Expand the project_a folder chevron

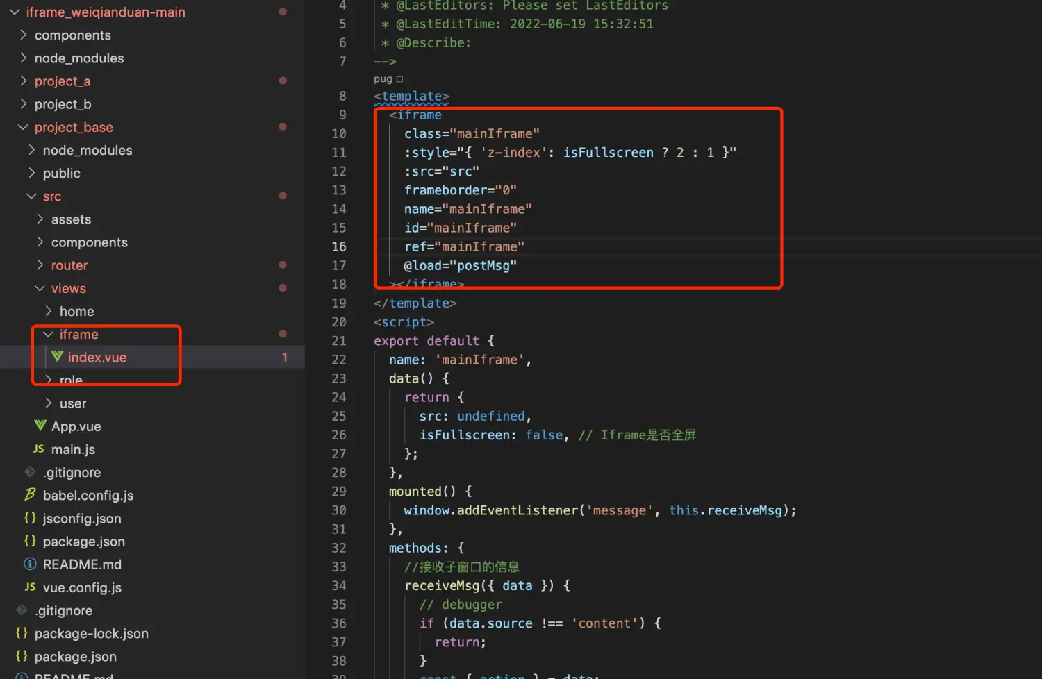coord(23,81)
